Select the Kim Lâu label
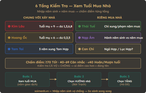 point(18,26)
